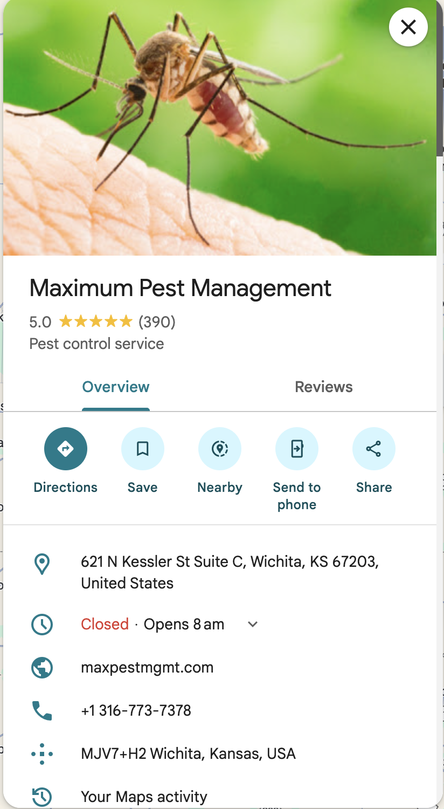Image resolution: width=444 pixels, height=809 pixels.
Task: Select the Overview tab
Action: 116,387
